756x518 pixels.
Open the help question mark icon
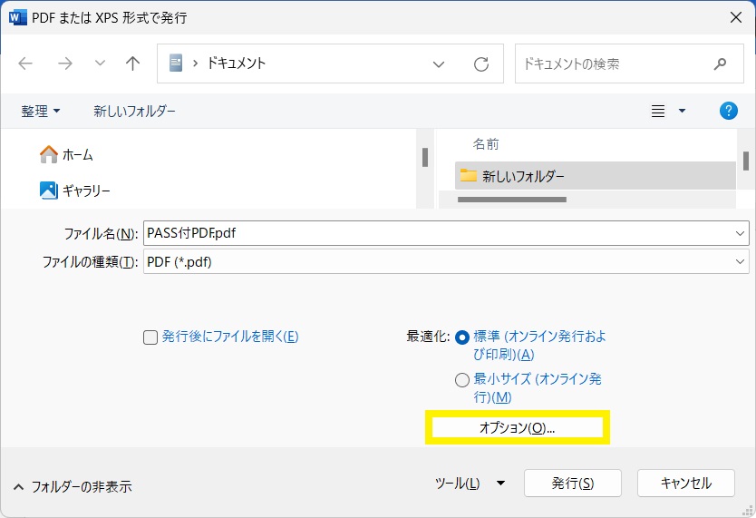click(728, 111)
